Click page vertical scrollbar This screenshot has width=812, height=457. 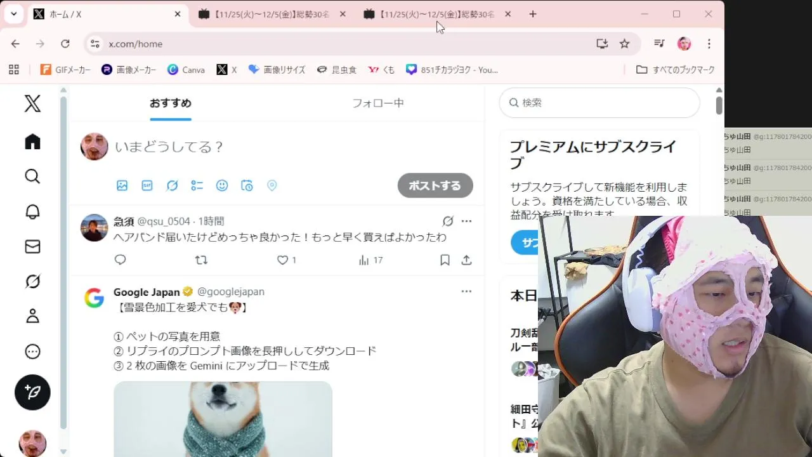click(719, 105)
